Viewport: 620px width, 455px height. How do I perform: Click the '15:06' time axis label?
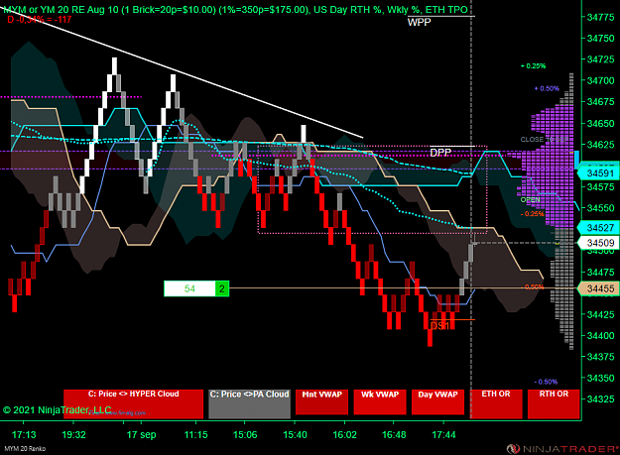coord(245,435)
